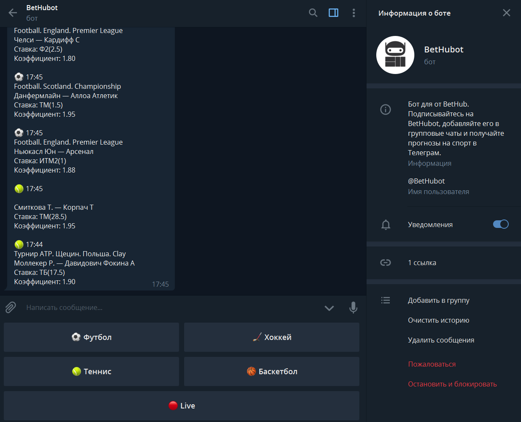The height and width of the screenshot is (422, 521).
Task: Click the info circle icon
Action: tap(386, 110)
